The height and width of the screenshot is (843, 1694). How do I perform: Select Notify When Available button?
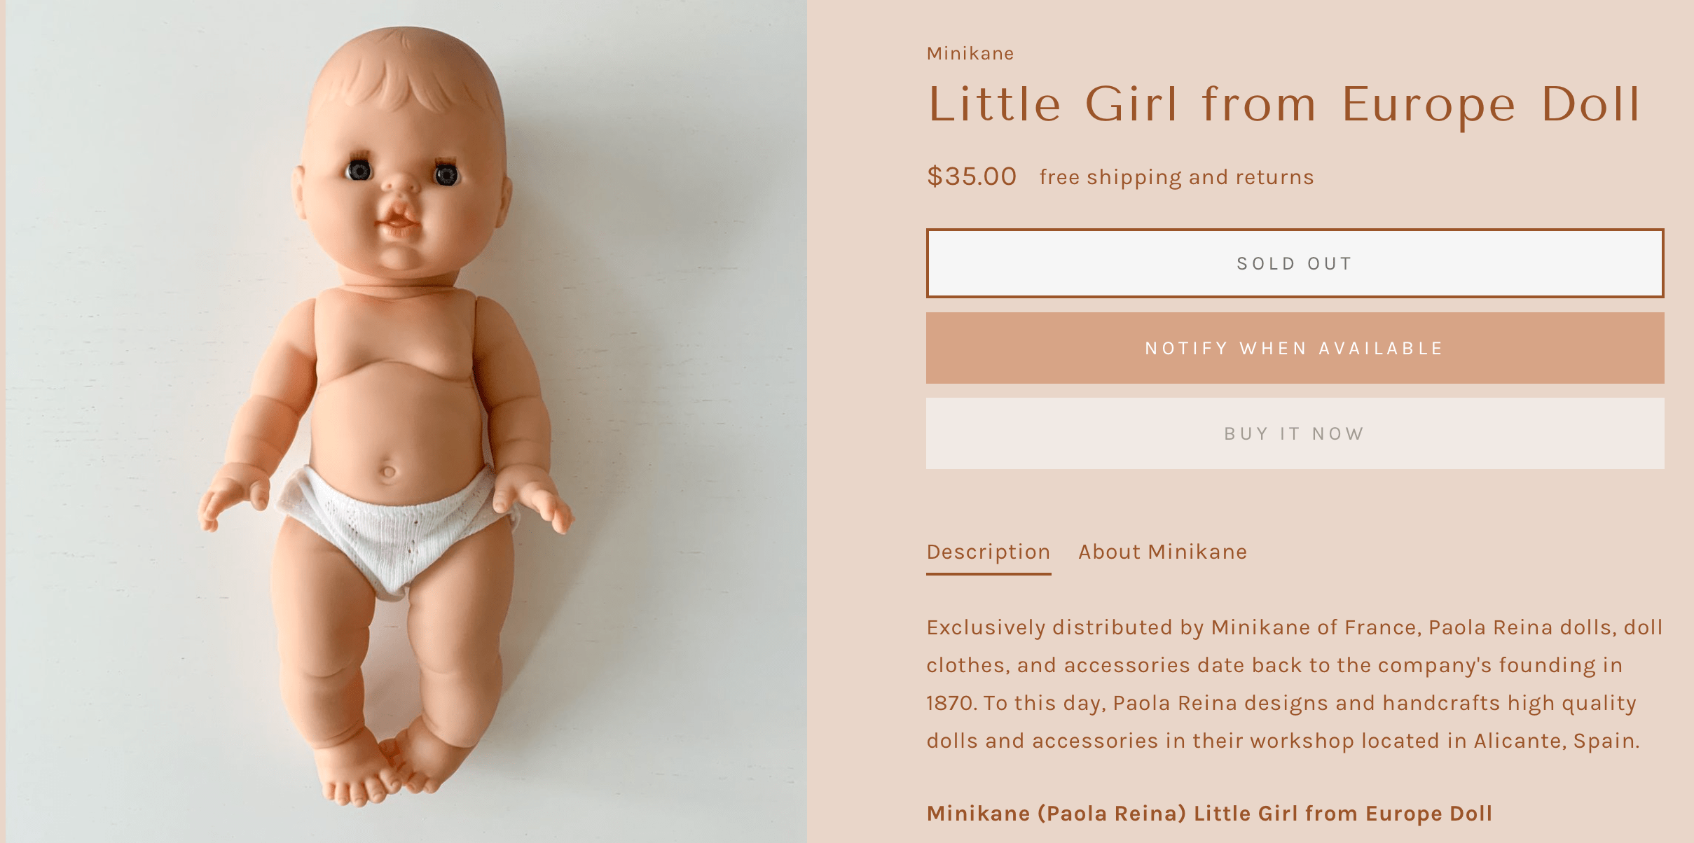pyautogui.click(x=1295, y=348)
